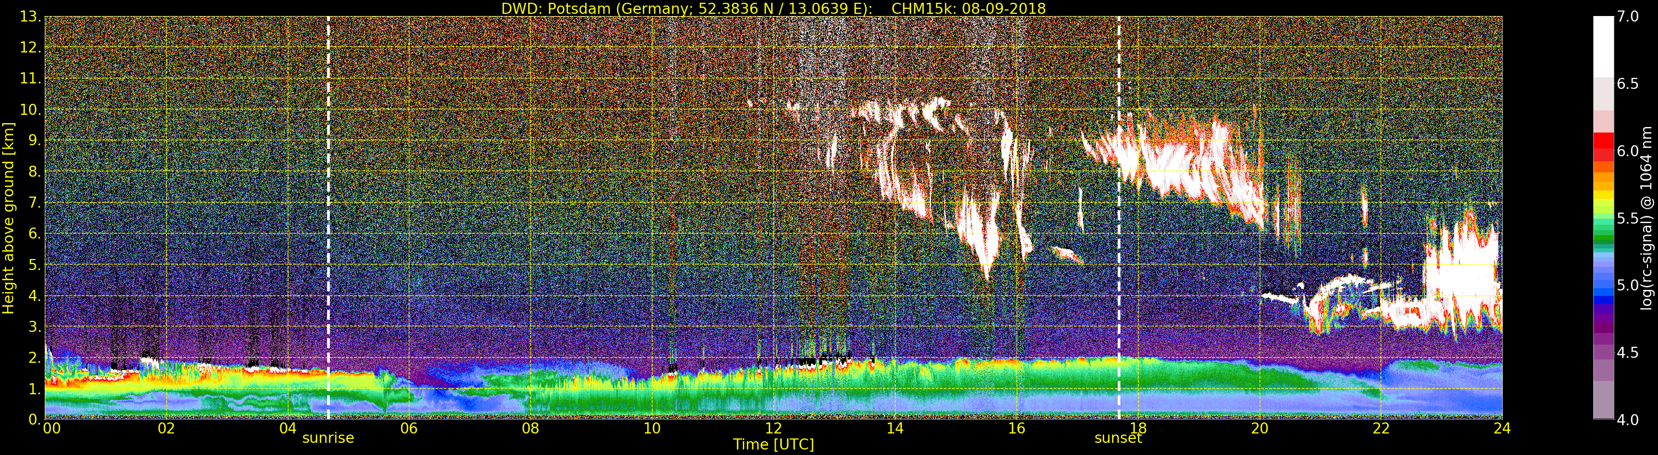The width and height of the screenshot is (1658, 455).
Task: Click the plot title 'DWD: Potsdam (Germany...) CHM15k: 08-09-2018'
Action: tap(773, 8)
